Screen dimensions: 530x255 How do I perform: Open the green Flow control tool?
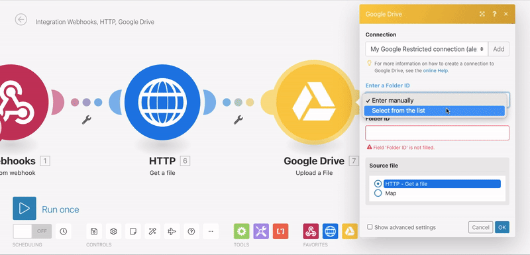coord(241,231)
